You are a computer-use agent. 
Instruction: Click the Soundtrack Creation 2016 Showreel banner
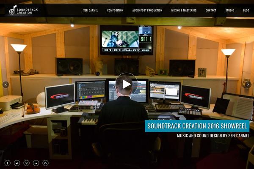(197, 126)
